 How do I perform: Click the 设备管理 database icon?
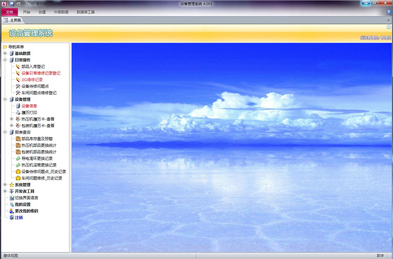[x=12, y=99]
